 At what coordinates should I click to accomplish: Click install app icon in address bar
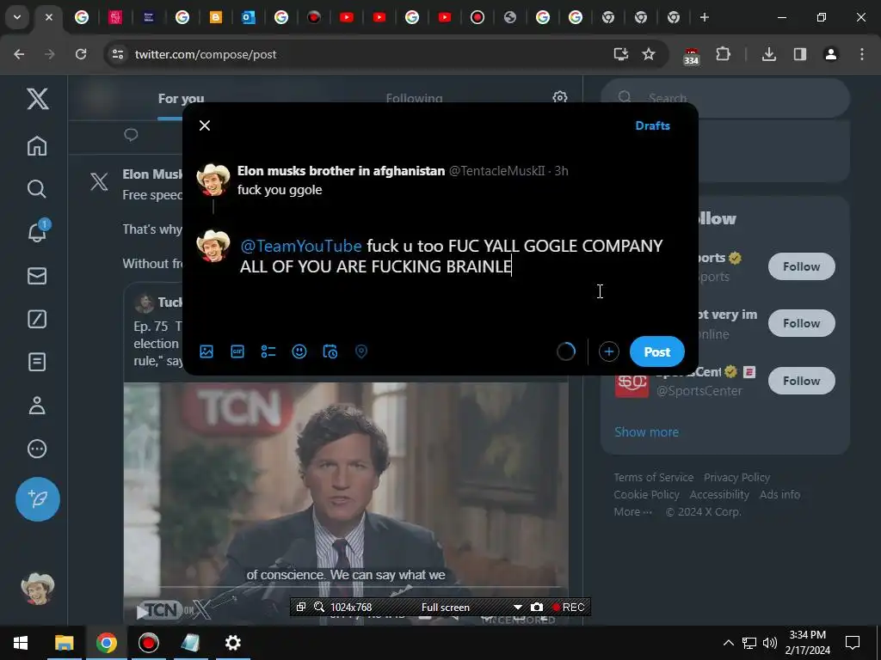click(621, 54)
